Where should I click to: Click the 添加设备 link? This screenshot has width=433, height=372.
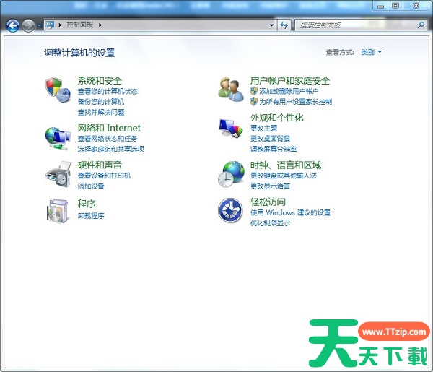[x=91, y=186]
